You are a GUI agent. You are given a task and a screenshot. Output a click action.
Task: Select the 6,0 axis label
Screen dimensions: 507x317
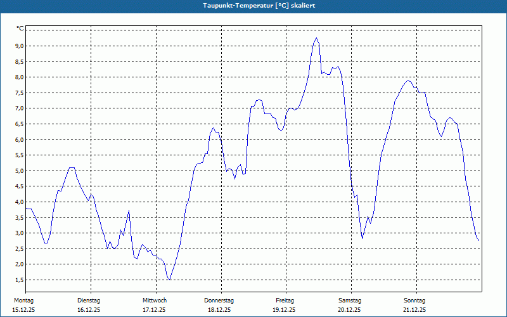point(20,139)
